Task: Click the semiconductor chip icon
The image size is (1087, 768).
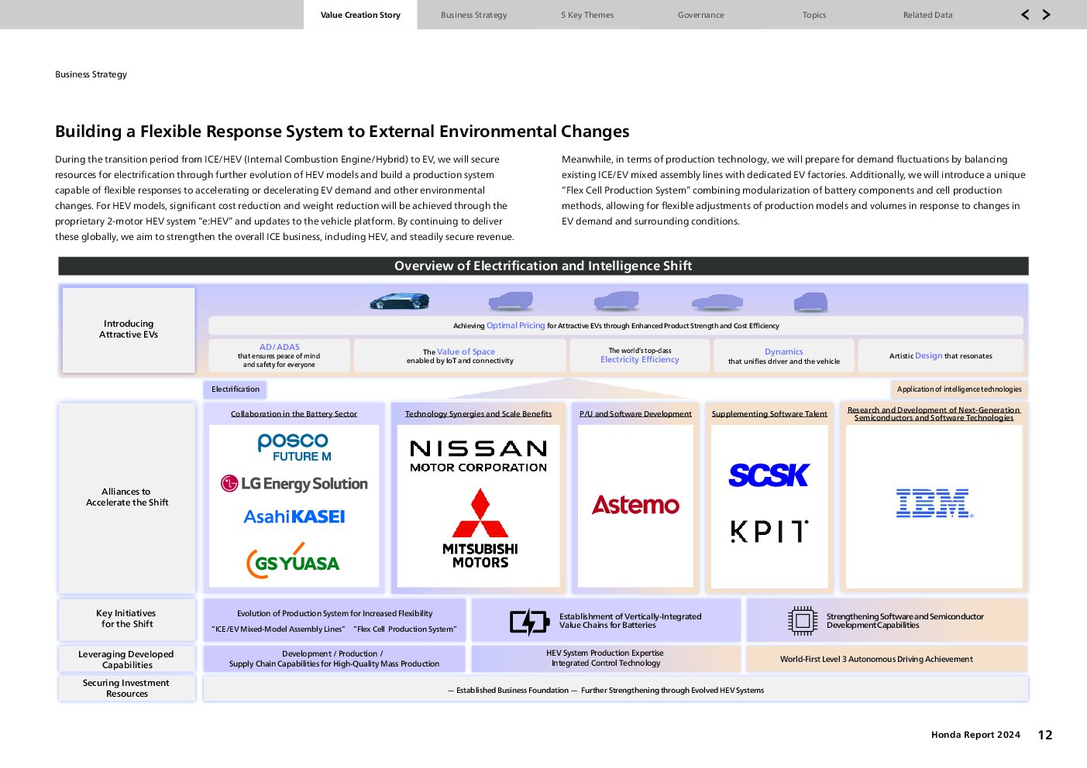Action: [x=803, y=621]
